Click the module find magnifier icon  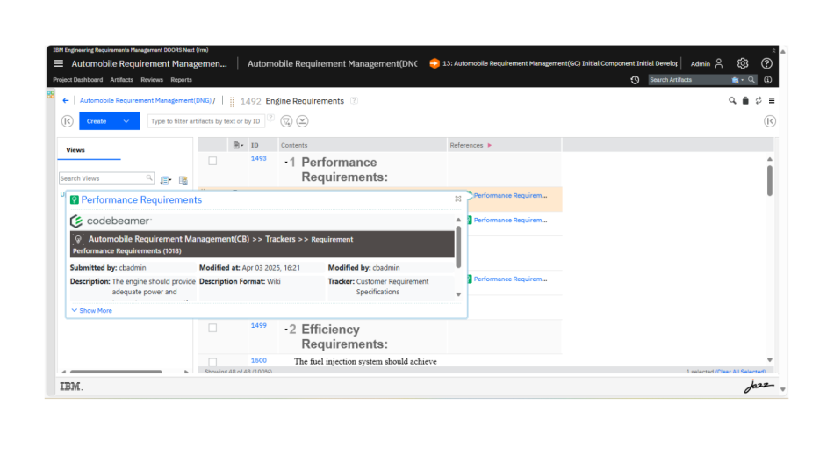(x=732, y=100)
